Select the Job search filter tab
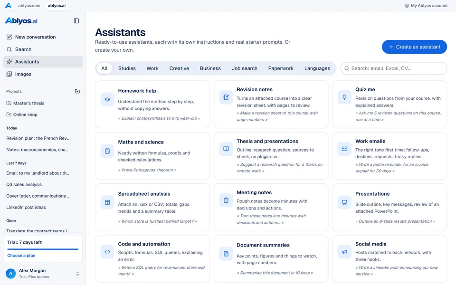 click(245, 68)
